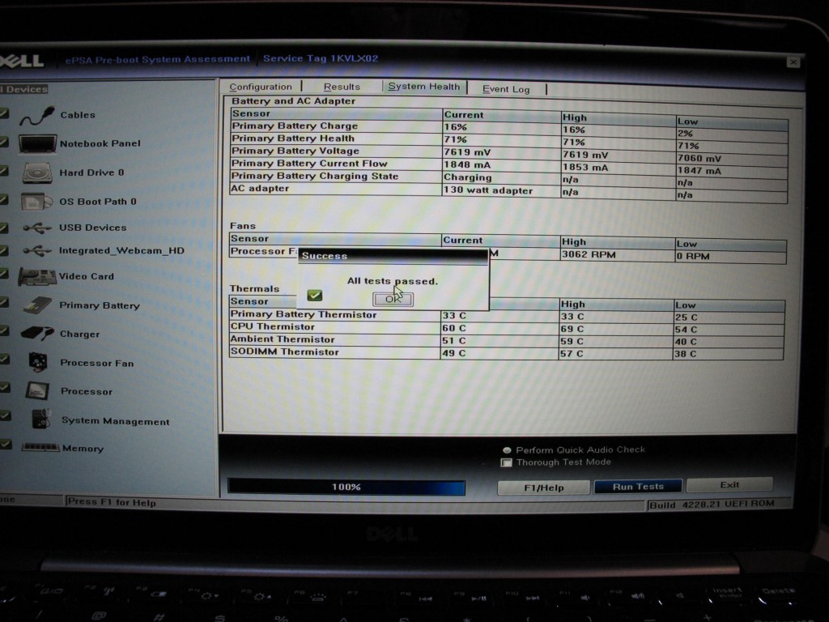Click the Memory module icon
Viewport: 829px width, 622px height.
(40, 447)
